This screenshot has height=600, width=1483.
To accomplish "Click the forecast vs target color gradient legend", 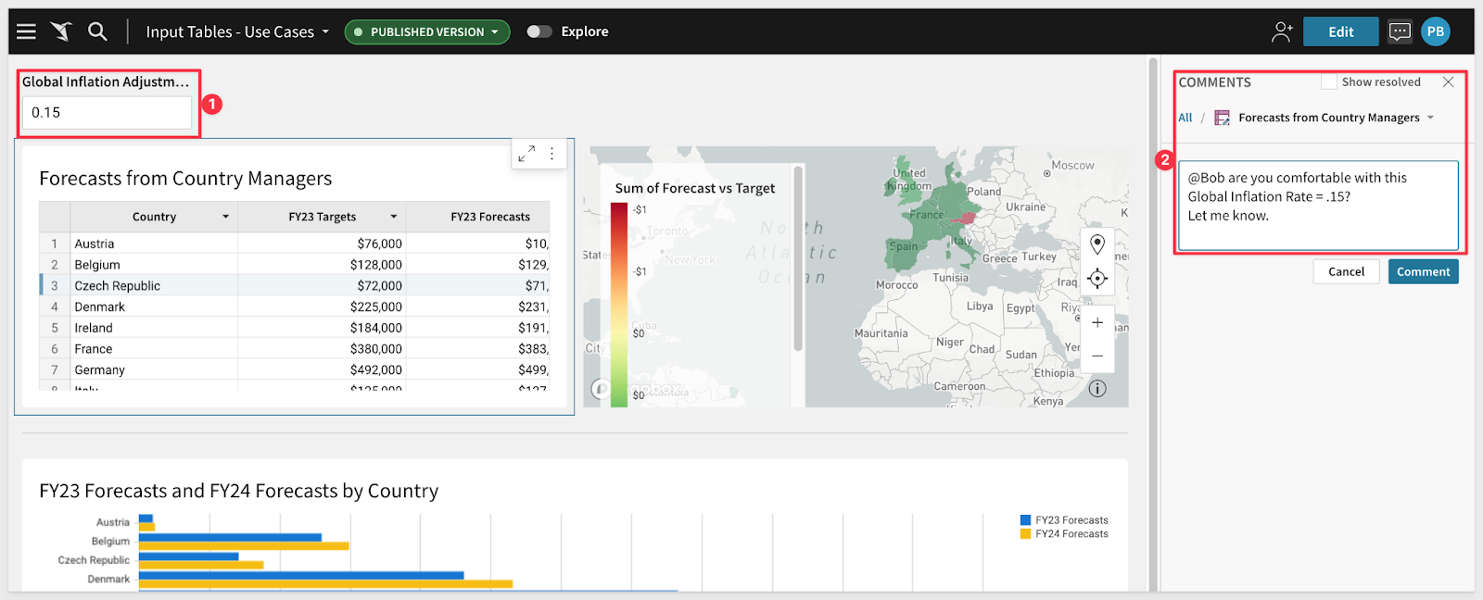I will (x=619, y=304).
